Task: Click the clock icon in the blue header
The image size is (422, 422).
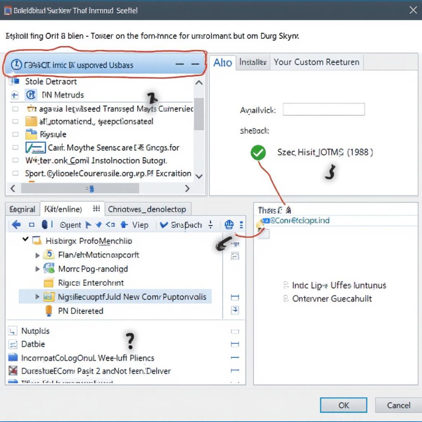Action: tap(16, 65)
